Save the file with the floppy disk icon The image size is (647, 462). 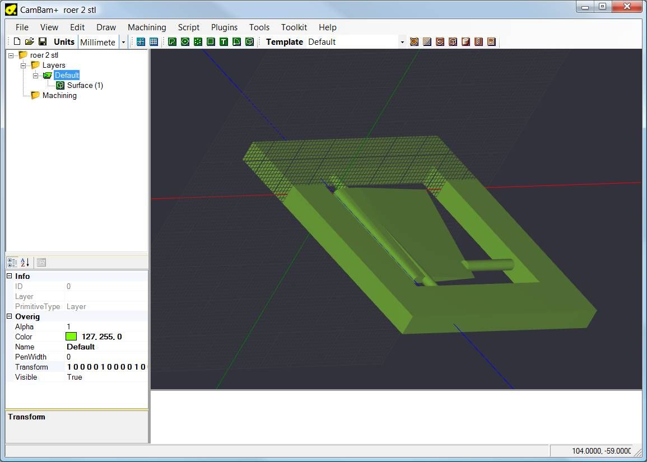(x=43, y=41)
